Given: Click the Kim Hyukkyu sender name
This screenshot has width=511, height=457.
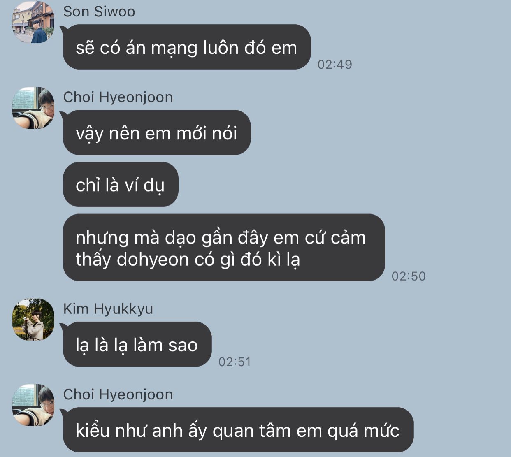Looking at the screenshot, I should click(108, 309).
